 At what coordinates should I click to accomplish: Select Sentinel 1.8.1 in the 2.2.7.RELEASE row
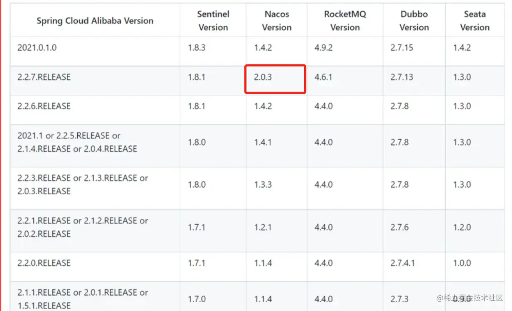coord(213,81)
